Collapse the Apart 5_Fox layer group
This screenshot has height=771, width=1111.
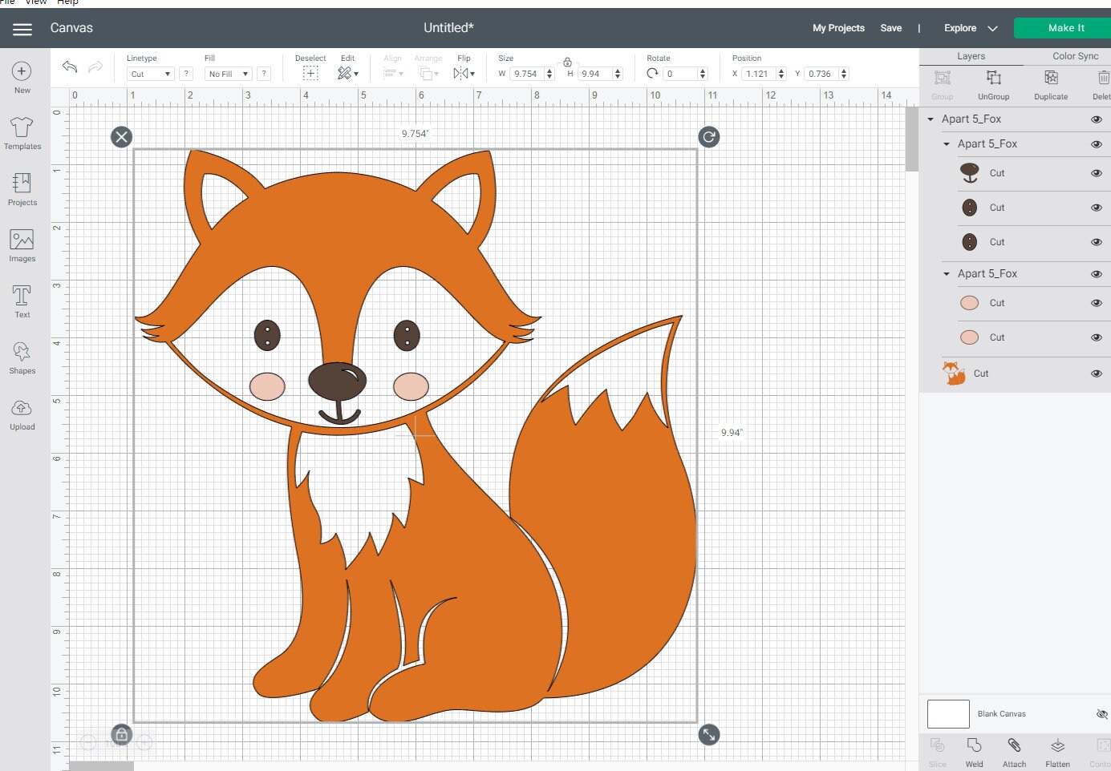pos(931,119)
